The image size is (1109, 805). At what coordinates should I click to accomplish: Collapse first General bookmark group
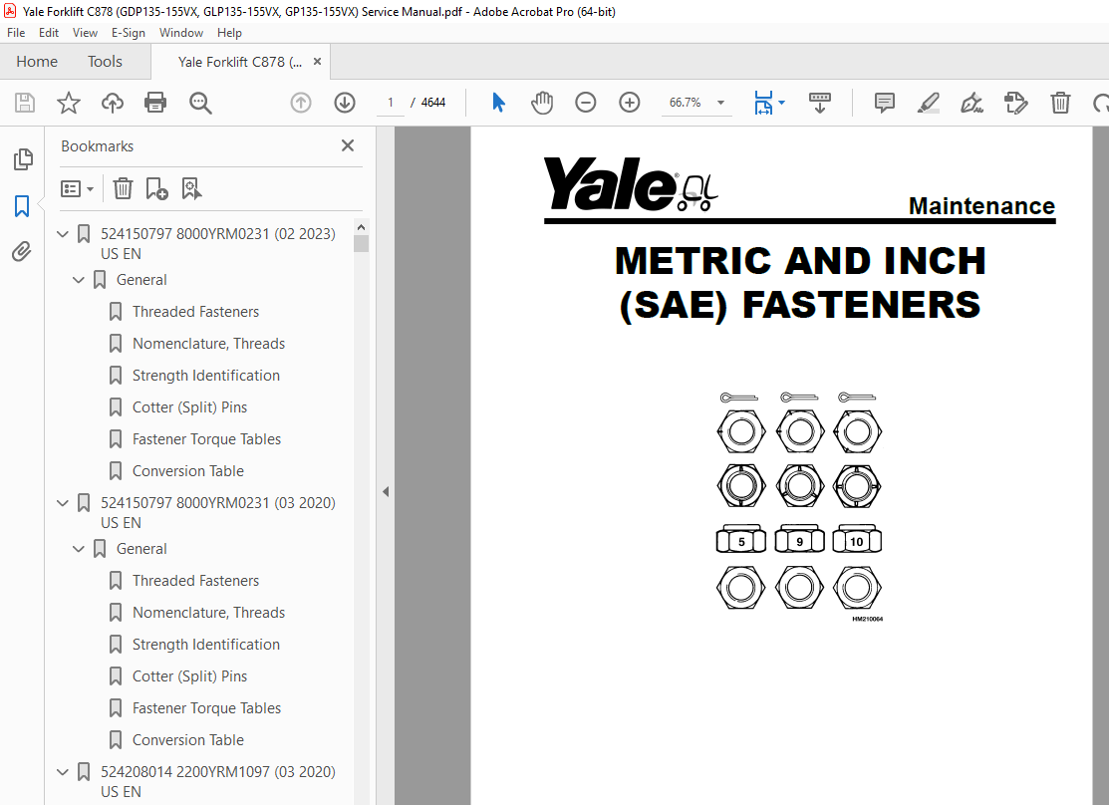[79, 280]
